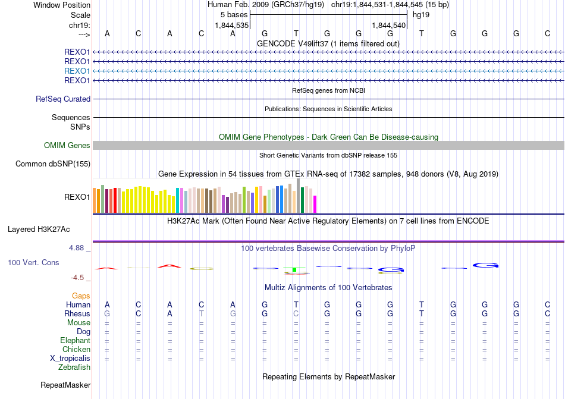Click the Mouse species row label
Screen dimensions: 565x399
tap(79, 323)
